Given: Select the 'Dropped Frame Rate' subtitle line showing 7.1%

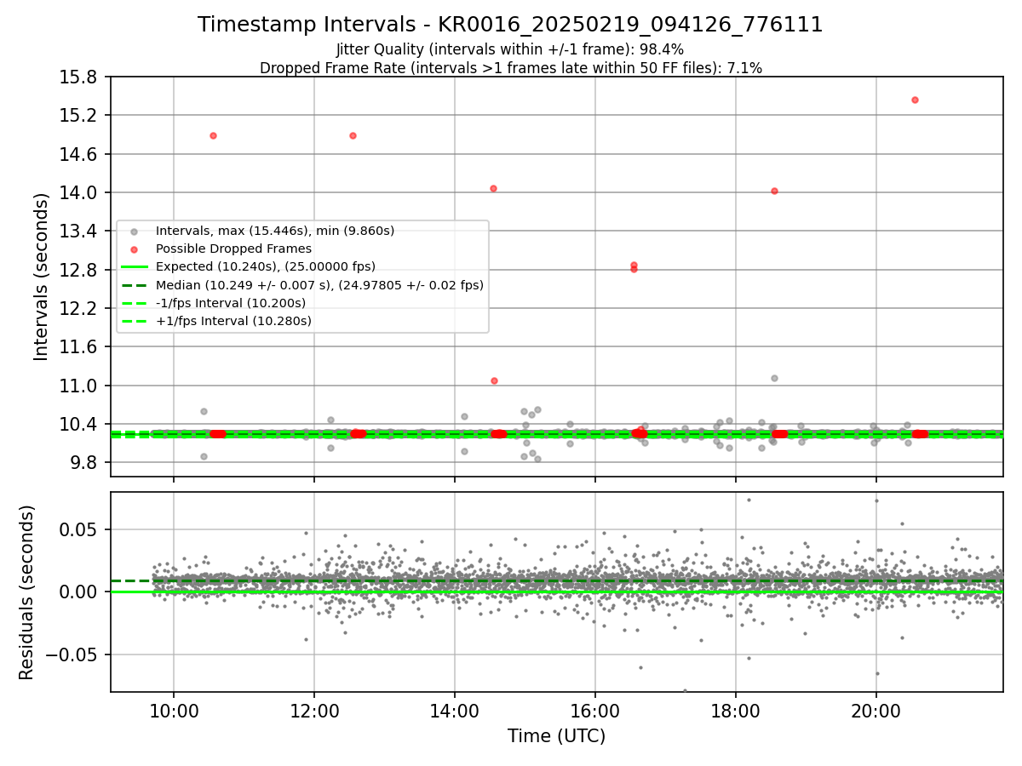Looking at the screenshot, I should [510, 68].
